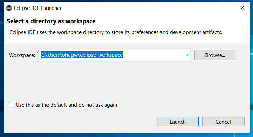Image resolution: width=253 pixels, height=137 pixels.
Task: Expand the Workspace path dropdown arrow
Action: 187,55
